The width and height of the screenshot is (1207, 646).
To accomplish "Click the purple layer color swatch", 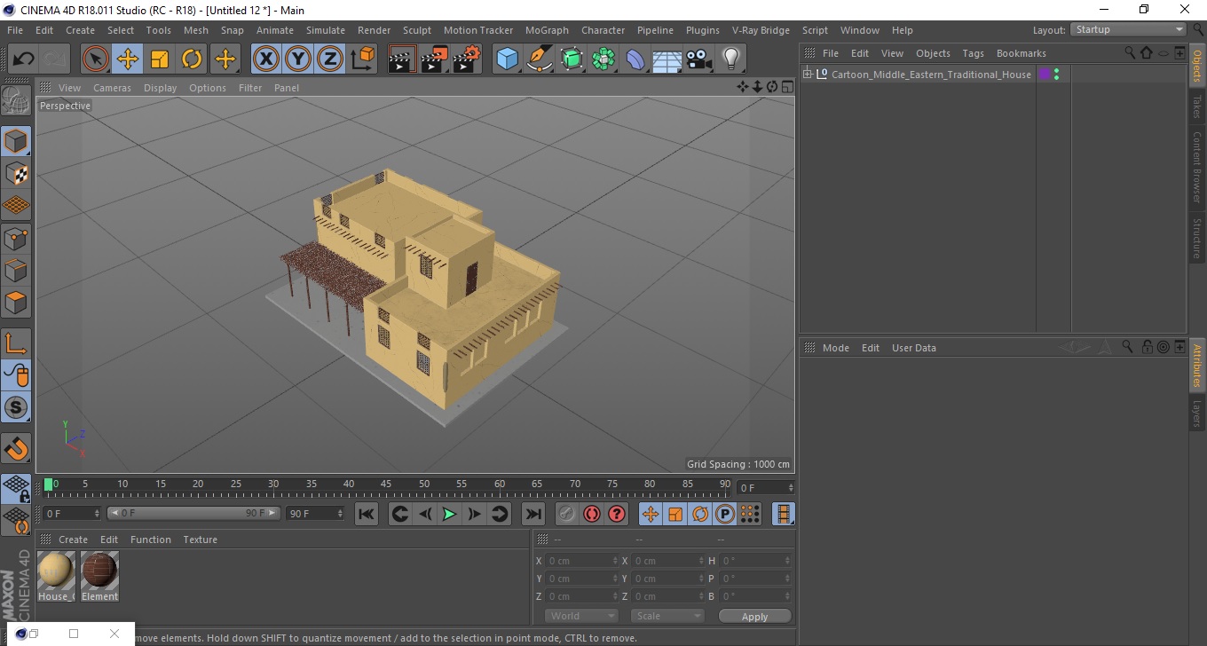I will pos(1044,75).
